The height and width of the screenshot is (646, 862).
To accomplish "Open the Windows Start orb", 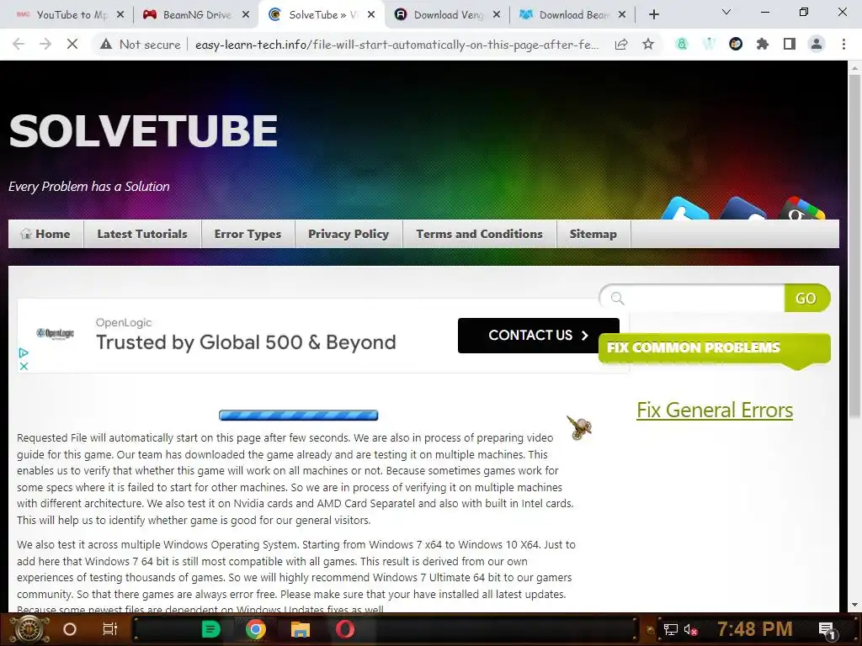I will click(29, 629).
